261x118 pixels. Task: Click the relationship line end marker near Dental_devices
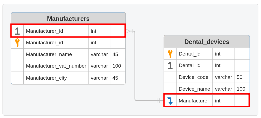(x=159, y=101)
